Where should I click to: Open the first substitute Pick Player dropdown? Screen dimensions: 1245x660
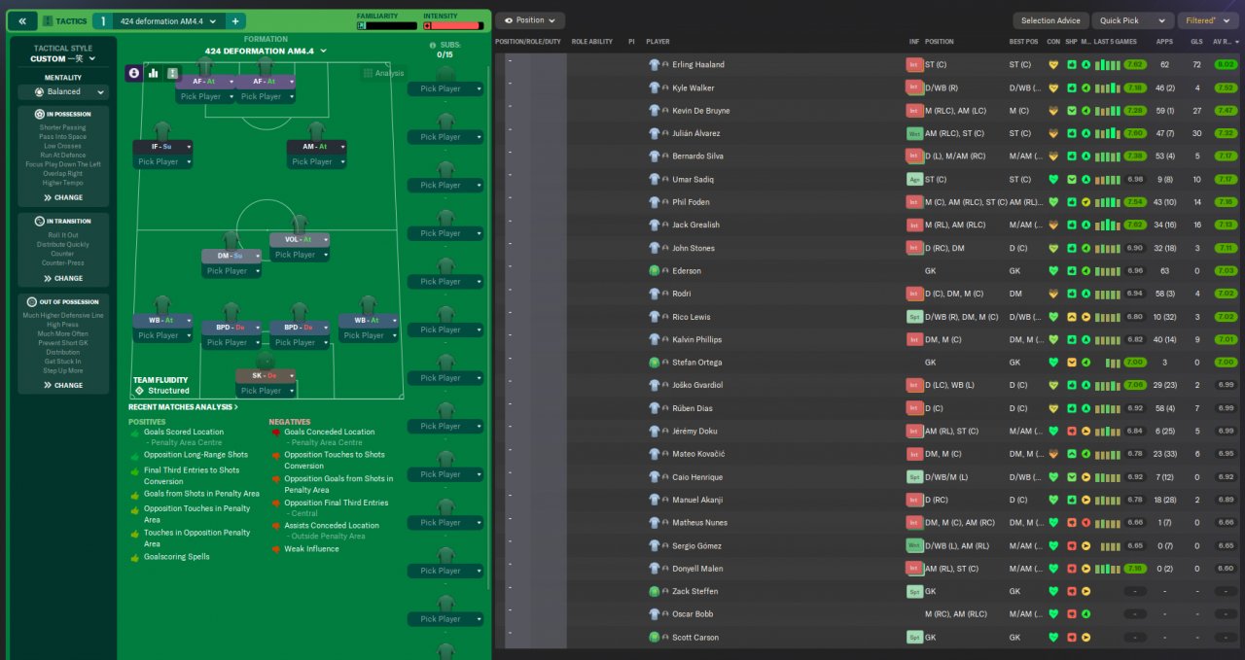point(445,88)
